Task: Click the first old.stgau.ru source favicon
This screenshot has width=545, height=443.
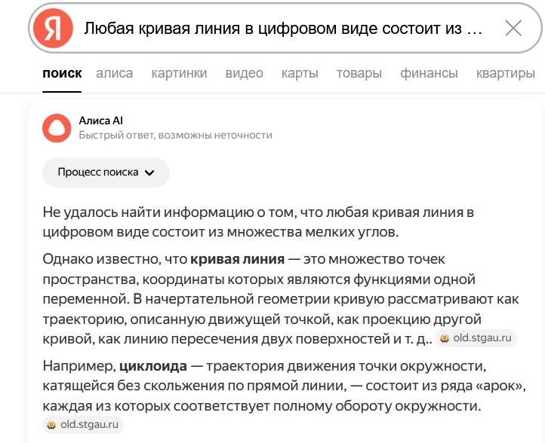Action: (445, 338)
